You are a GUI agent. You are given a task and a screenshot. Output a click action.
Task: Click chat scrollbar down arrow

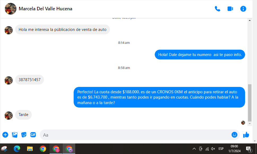click(250, 124)
